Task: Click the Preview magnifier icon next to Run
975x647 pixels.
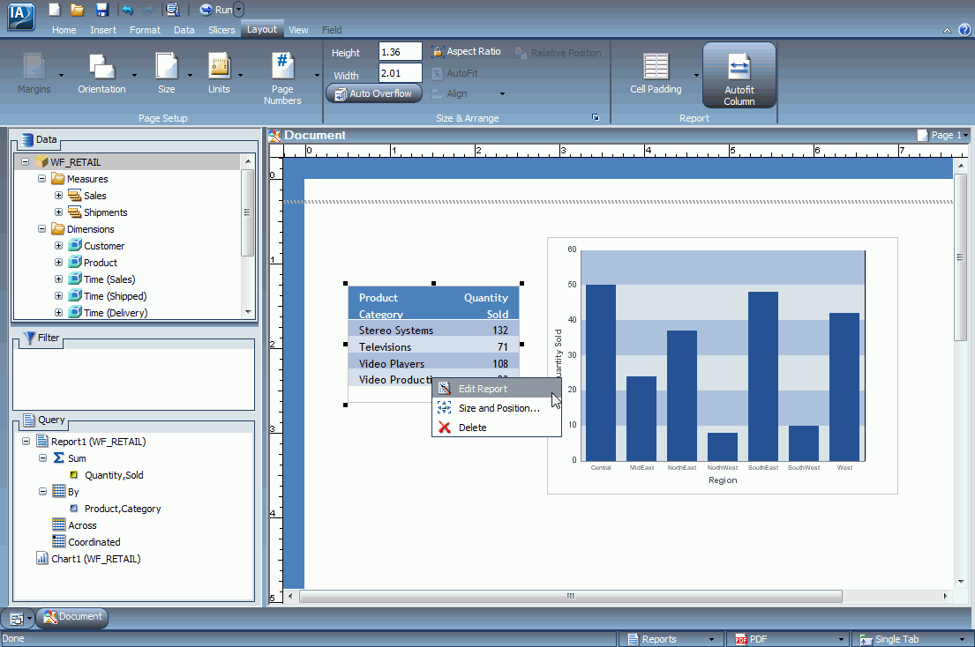Action: 172,10
